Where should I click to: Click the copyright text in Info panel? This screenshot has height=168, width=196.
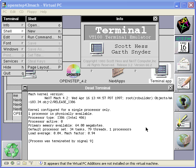(120, 63)
